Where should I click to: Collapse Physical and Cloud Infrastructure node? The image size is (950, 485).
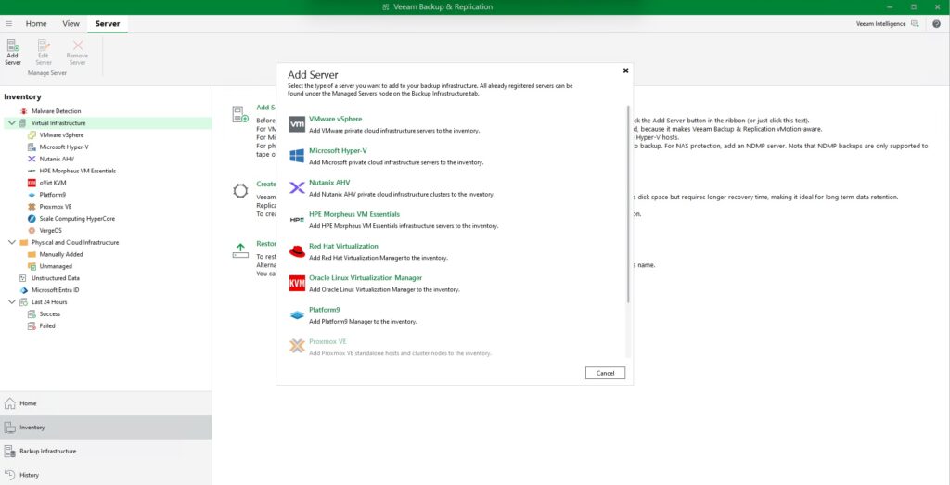11,242
